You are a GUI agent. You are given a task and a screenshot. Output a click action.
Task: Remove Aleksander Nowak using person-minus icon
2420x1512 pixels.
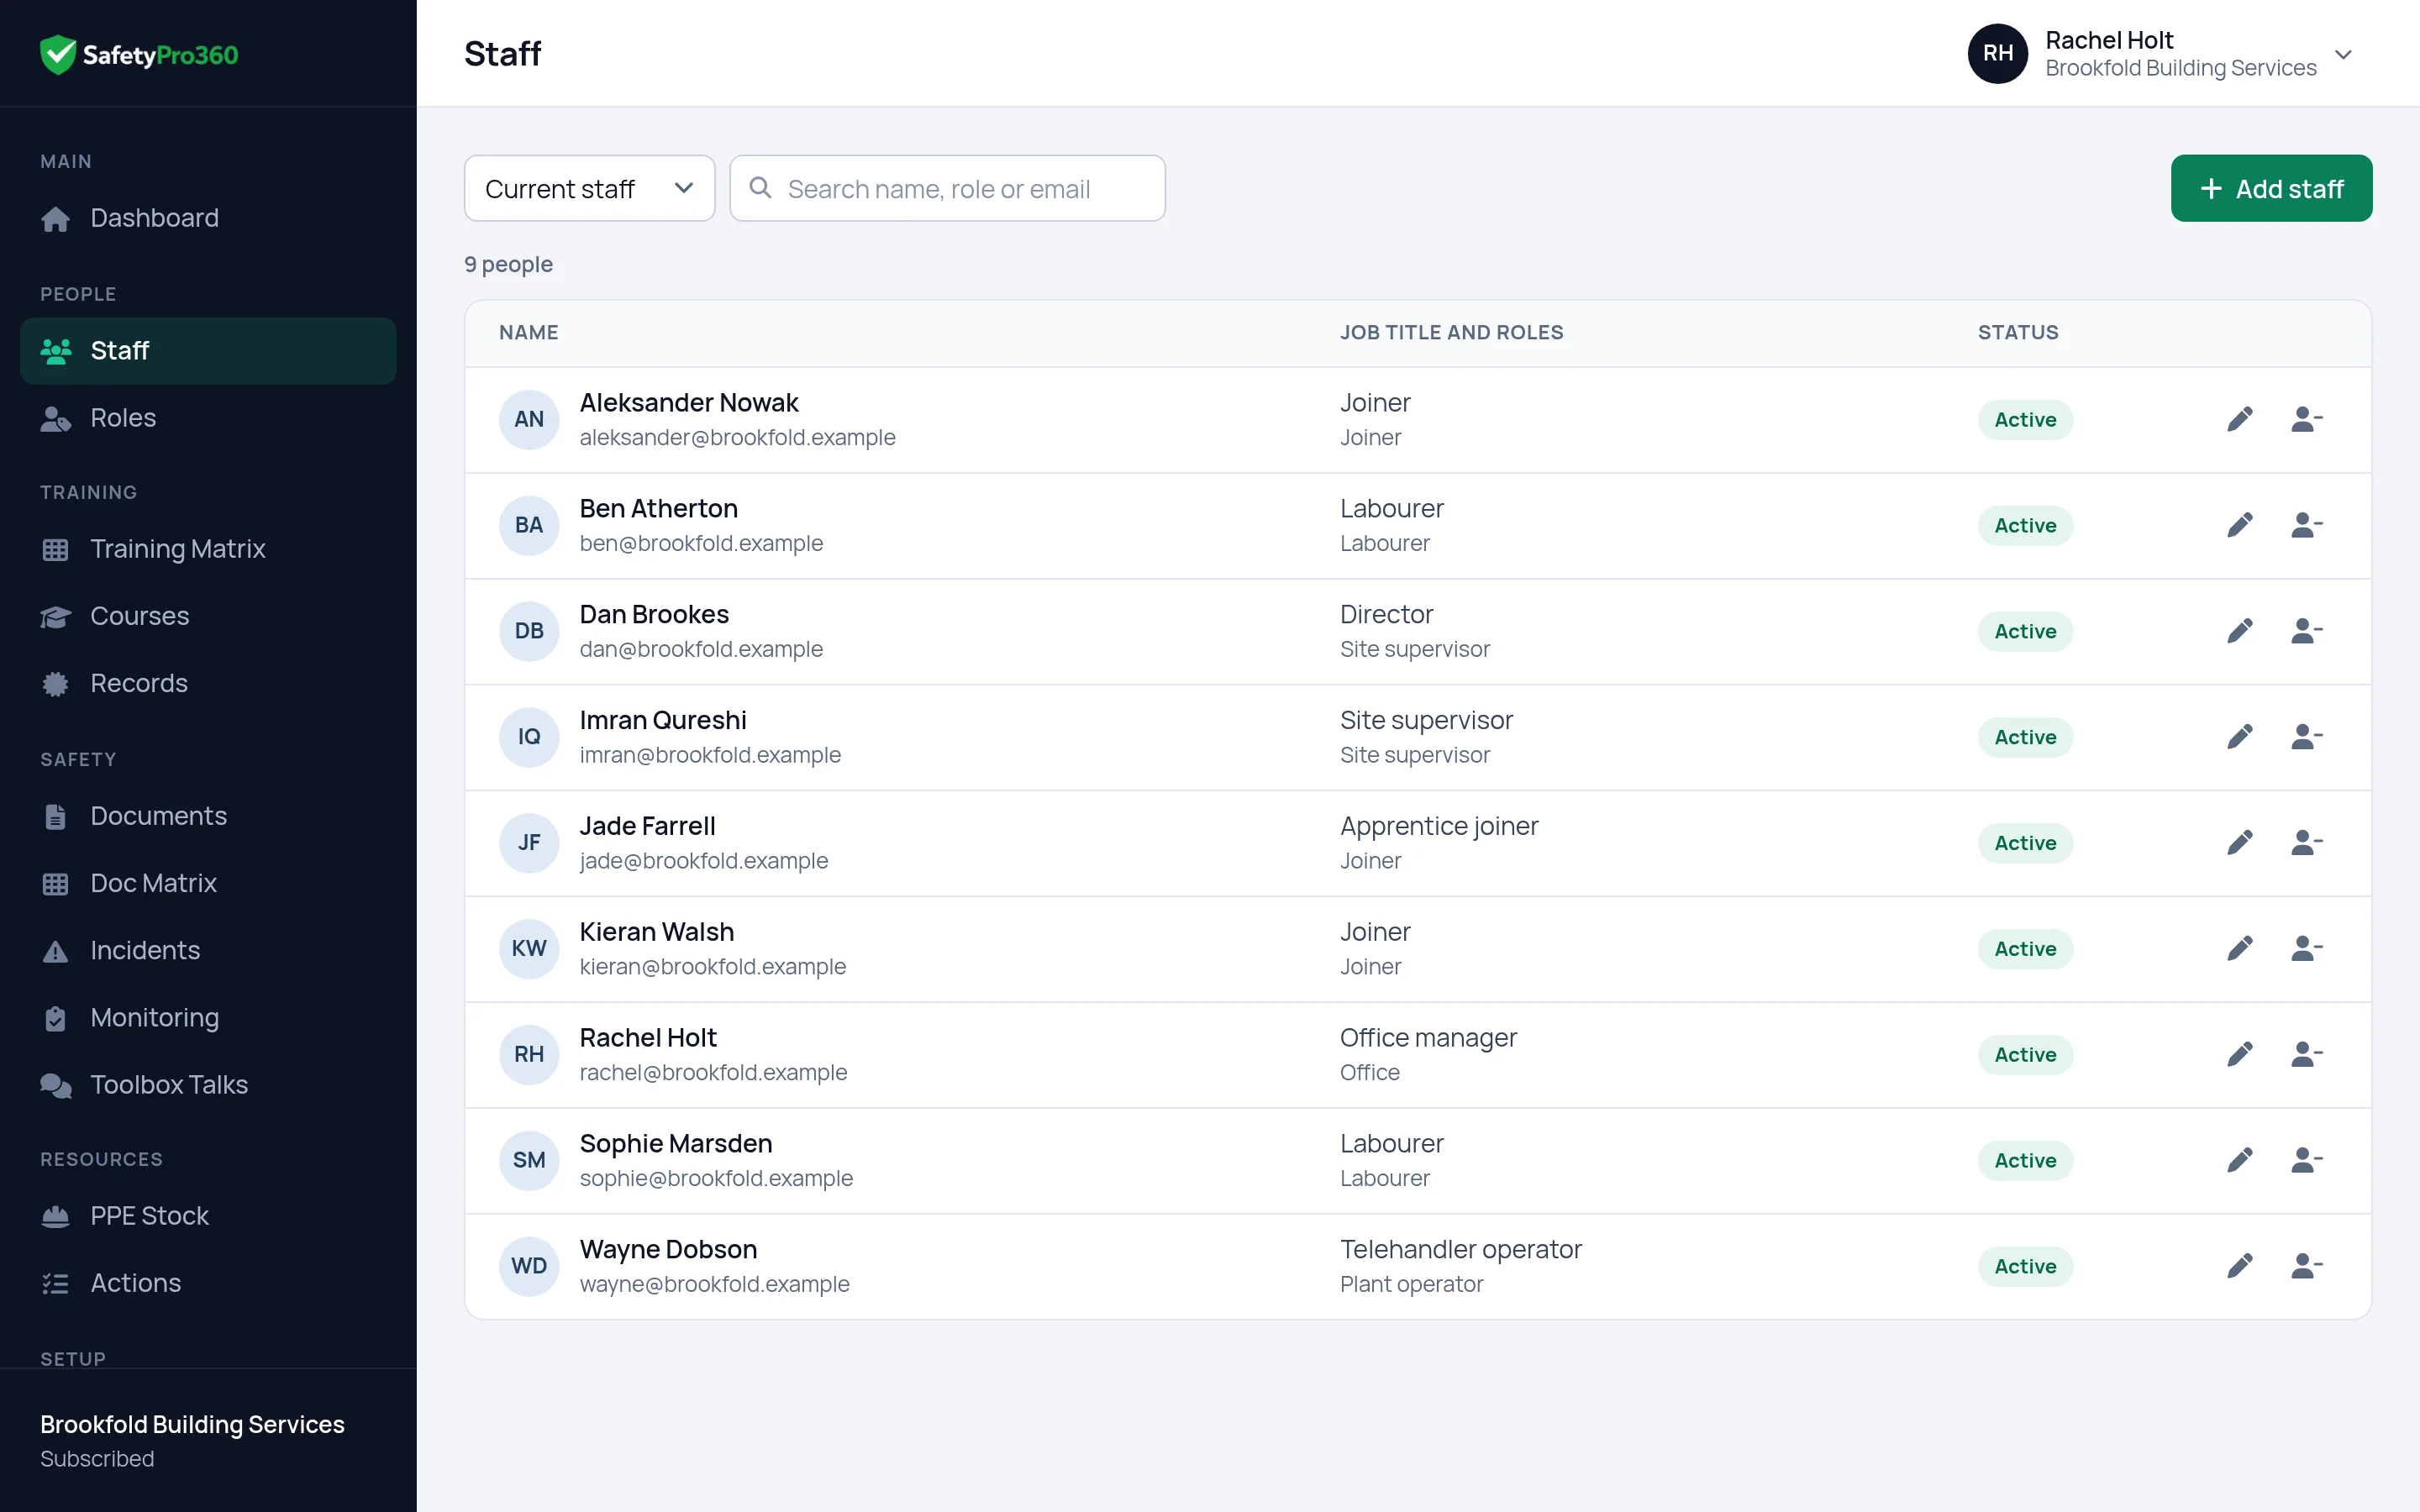[2306, 419]
